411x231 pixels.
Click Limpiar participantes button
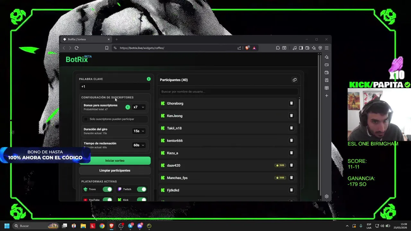click(x=115, y=170)
